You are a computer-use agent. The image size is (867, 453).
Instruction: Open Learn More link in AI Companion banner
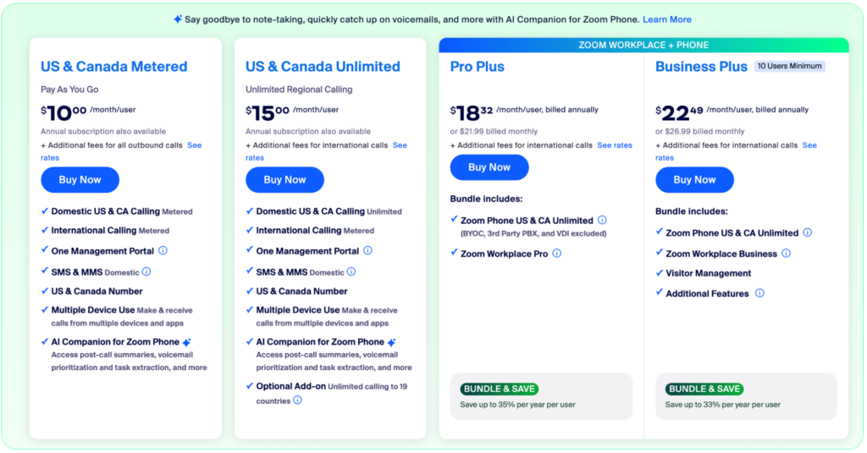[667, 19]
